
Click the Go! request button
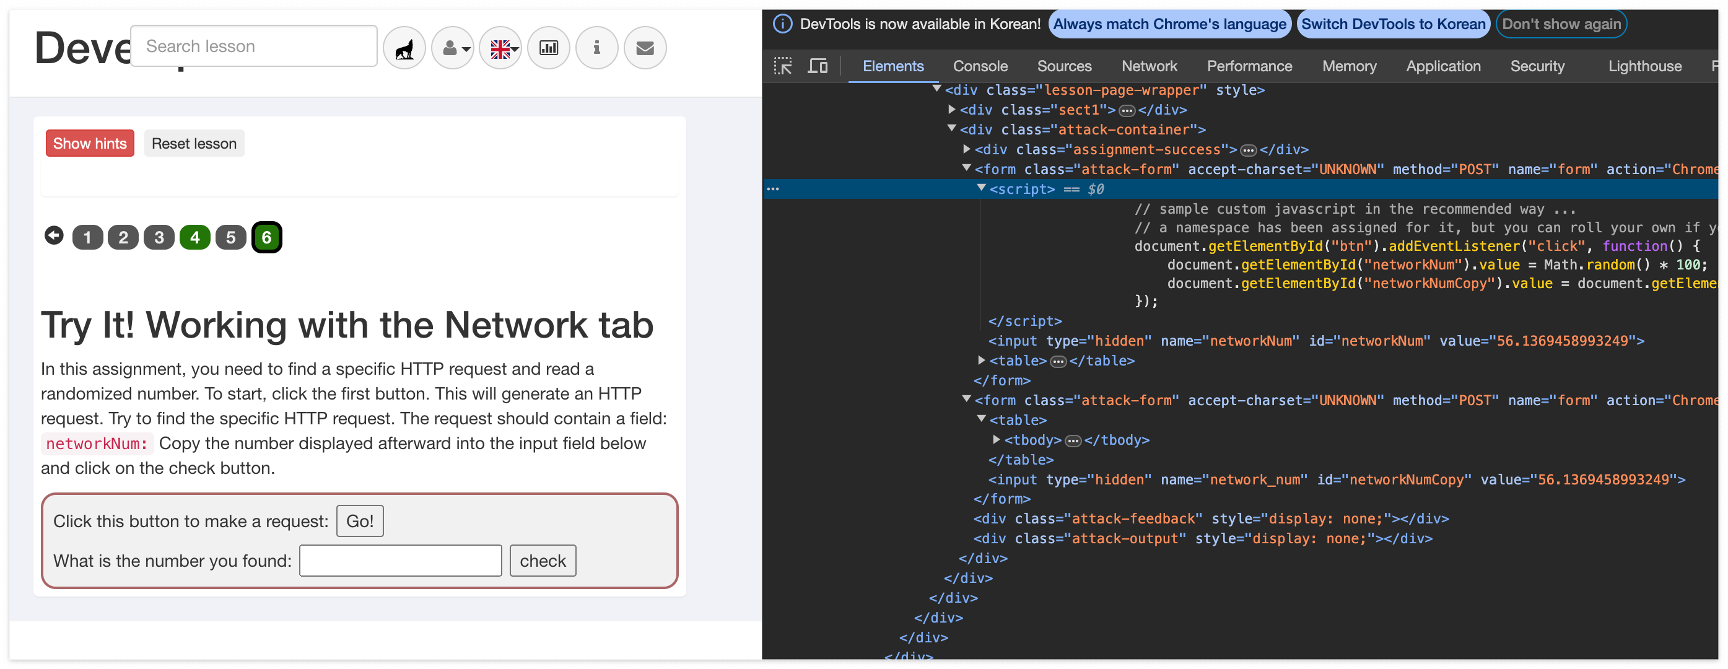[x=360, y=521]
